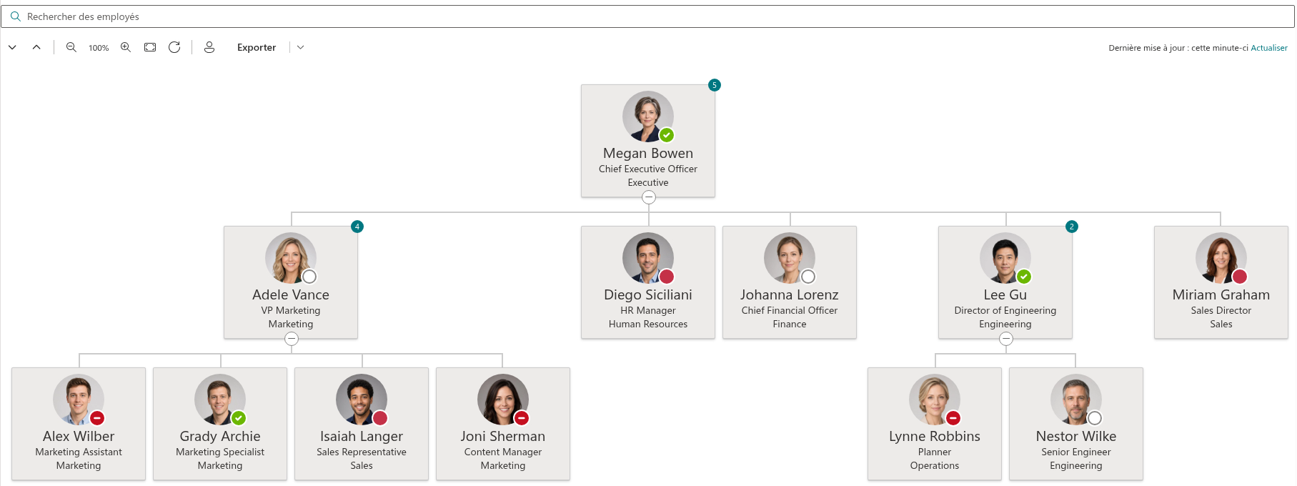
Task: Click Adele Vance's offline status icon
Action: (309, 277)
